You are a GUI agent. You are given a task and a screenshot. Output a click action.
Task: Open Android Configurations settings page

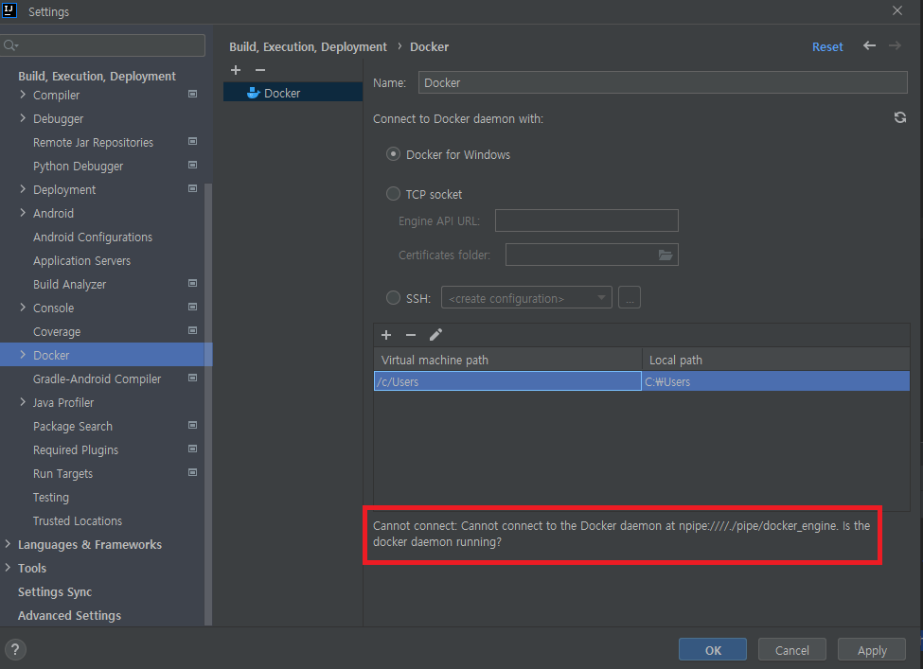93,238
